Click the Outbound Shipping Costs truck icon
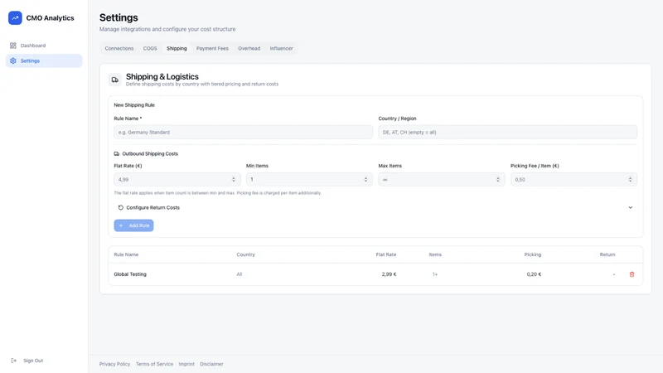This screenshot has width=663, height=373. 117,153
